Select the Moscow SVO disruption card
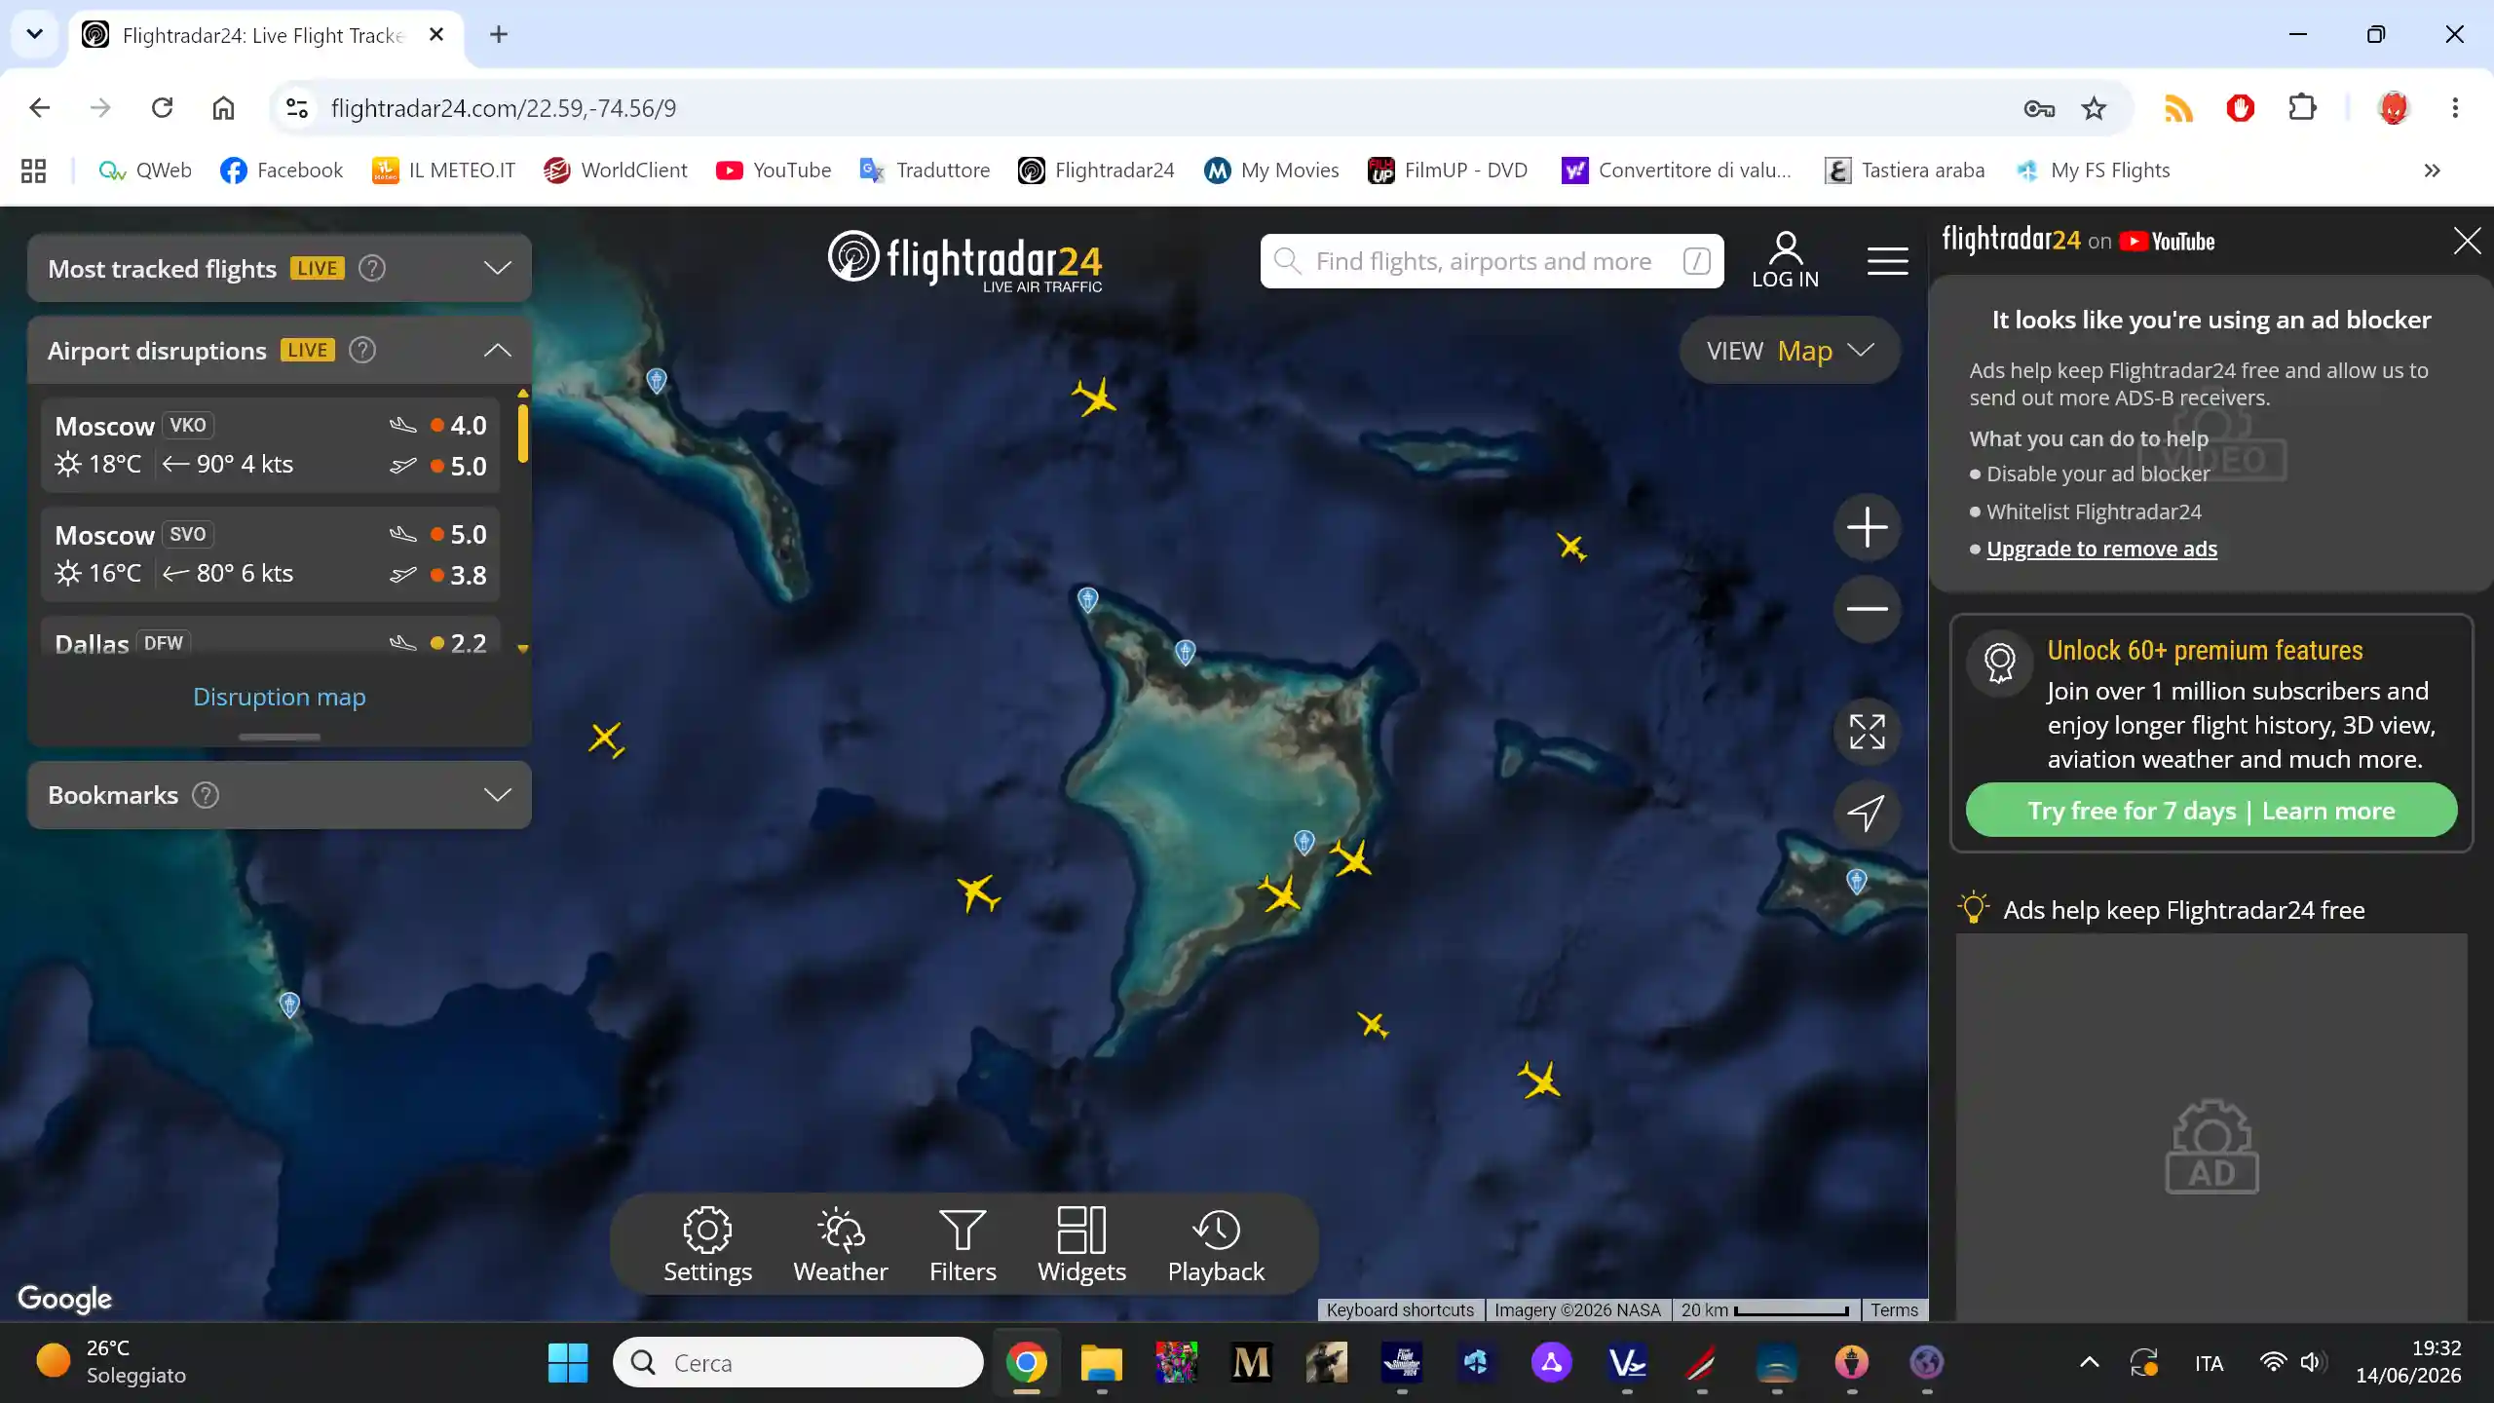 pyautogui.click(x=271, y=553)
